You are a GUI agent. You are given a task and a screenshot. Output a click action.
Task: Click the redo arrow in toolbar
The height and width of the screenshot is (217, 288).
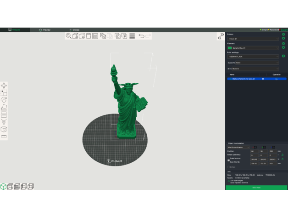point(148,36)
